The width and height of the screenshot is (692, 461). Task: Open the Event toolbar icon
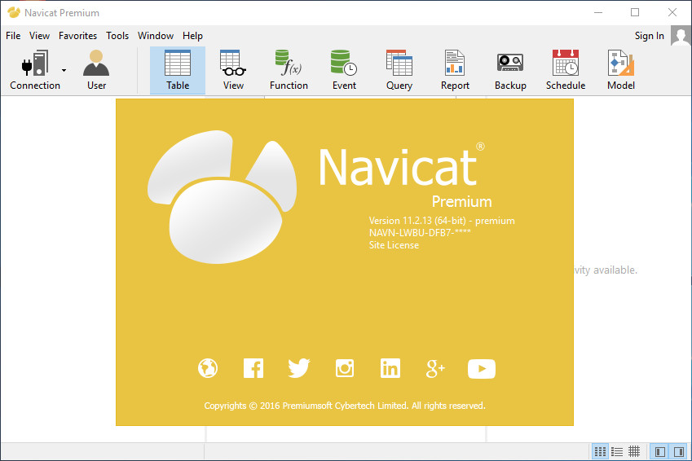(x=344, y=71)
